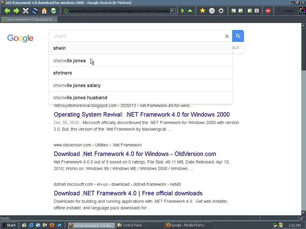306x229 pixels.
Task: Stop page loading with the X icon
Action: pyautogui.click(x=26, y=11)
